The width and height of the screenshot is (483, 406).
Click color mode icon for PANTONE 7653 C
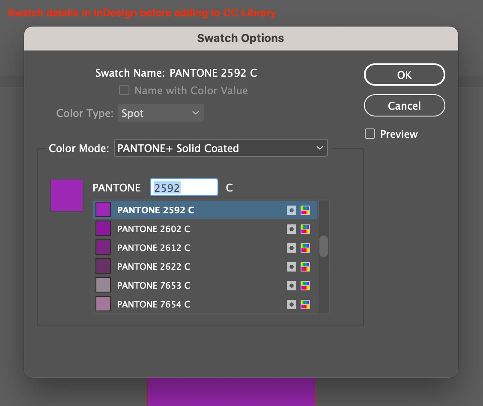click(x=305, y=286)
